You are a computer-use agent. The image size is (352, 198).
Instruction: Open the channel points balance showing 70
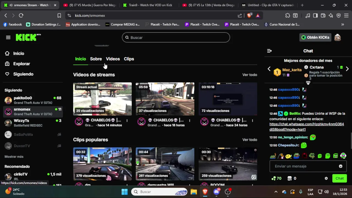point(276,178)
